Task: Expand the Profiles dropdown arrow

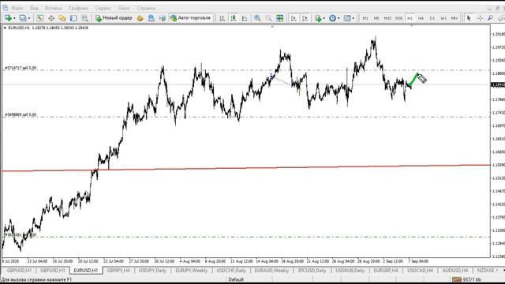Action: click(x=29, y=18)
